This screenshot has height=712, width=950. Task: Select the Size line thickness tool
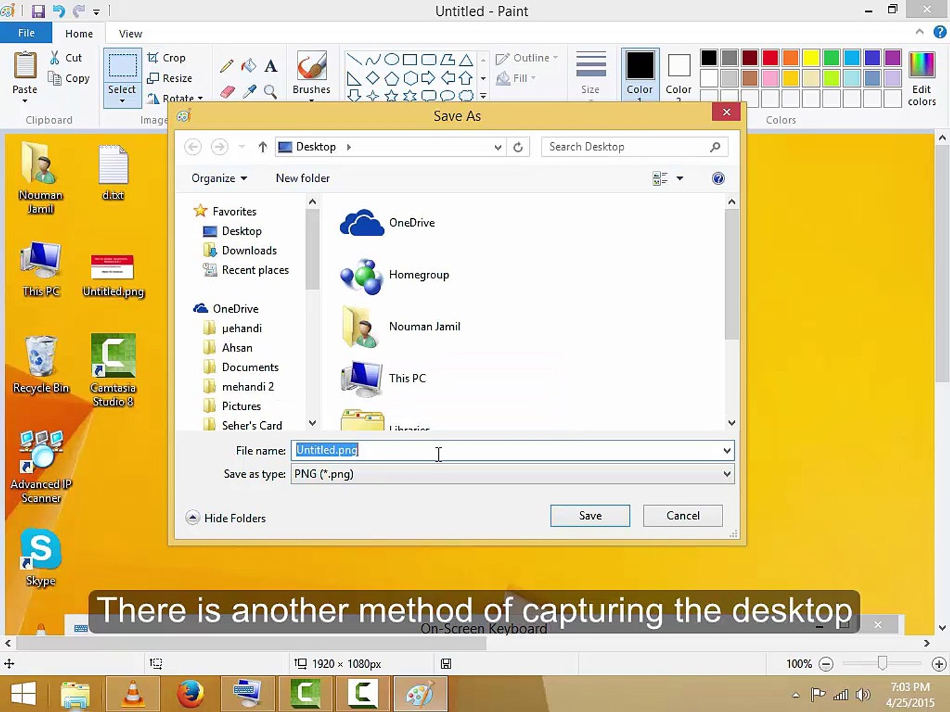tap(590, 73)
